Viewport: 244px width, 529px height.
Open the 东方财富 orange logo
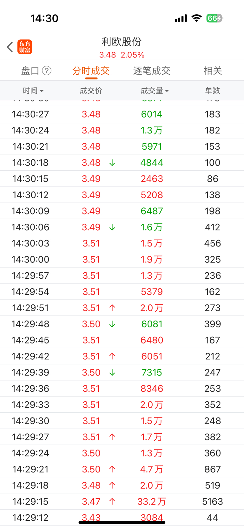[x=25, y=47]
